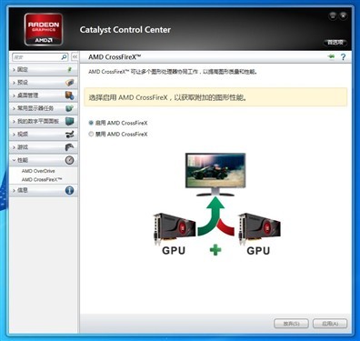Click the green pin icon in the 固定 row
Screen dimensions: 360x341
(70, 69)
